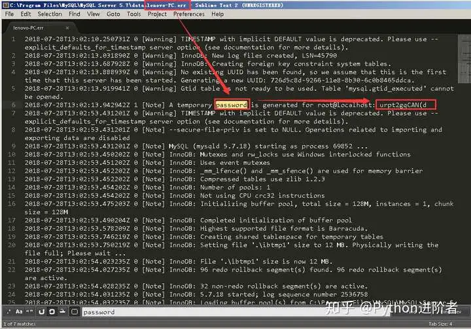Click text '5.7.18 started; log sequence number 2536758'
Screen dimensions: 471x329
pyautogui.click(x=284, y=294)
